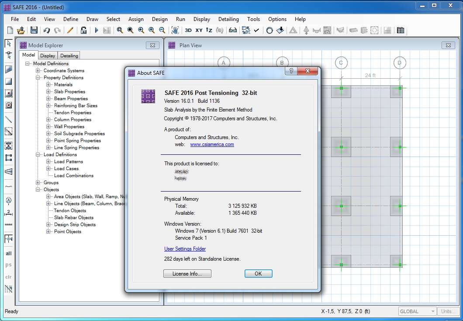Open the File menu
Viewport: 463px width, 321px height.
(15, 19)
